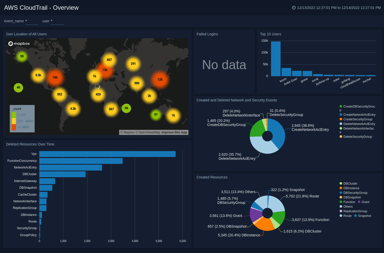The width and height of the screenshot is (384, 253).
Task: Toggle the CreateNetworkAclEntry series visibility
Action: 341,115
